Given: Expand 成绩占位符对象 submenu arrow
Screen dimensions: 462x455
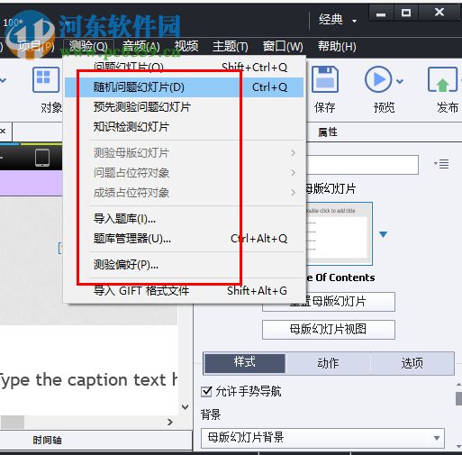Looking at the screenshot, I should (293, 193).
